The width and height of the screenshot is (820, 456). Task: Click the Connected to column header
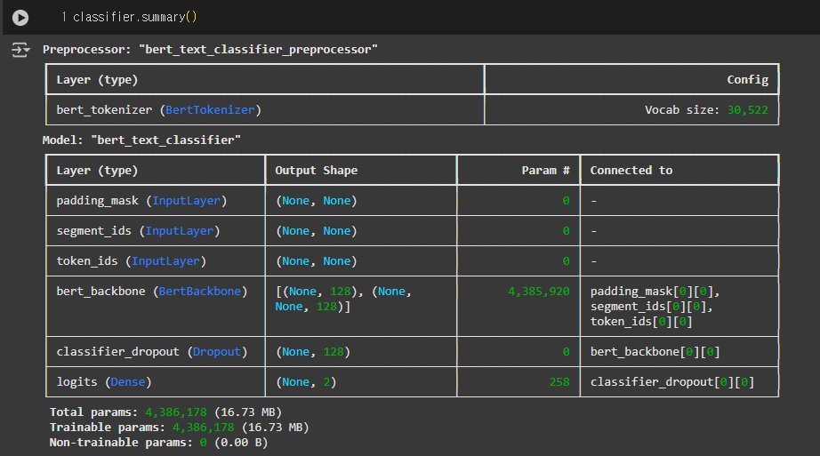[631, 171]
